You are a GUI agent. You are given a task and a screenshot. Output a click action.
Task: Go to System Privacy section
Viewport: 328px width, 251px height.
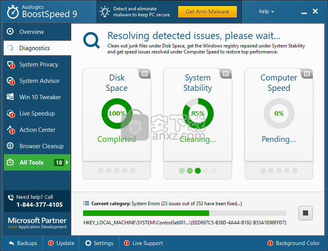(x=37, y=65)
